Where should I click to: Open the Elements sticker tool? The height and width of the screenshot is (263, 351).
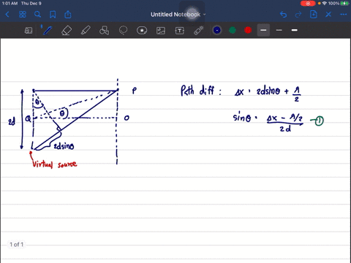[142, 31]
